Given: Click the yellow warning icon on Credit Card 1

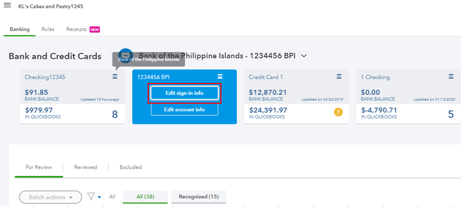Looking at the screenshot, I should pos(339,112).
